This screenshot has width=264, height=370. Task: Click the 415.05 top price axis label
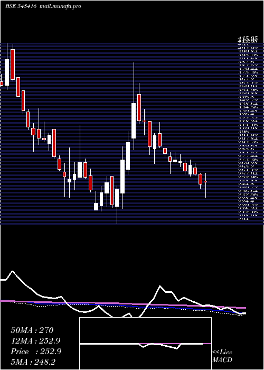tap(248, 39)
